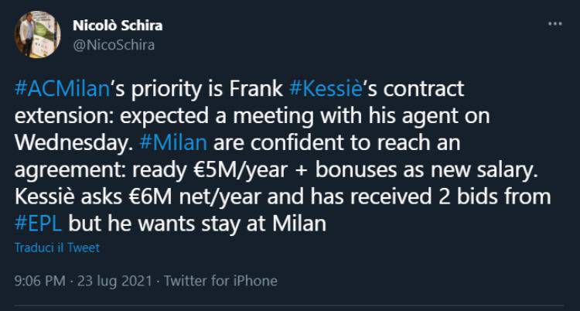Screen dimensions: 580x311
Task: Open the tweet's more options menu
Action: coord(554,25)
